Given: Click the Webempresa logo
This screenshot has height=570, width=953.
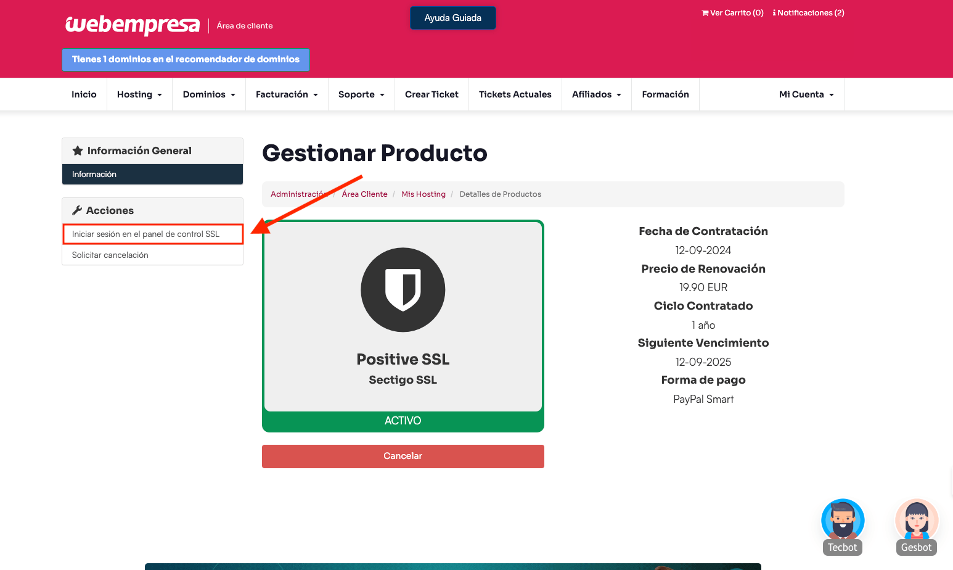Looking at the screenshot, I should [133, 25].
